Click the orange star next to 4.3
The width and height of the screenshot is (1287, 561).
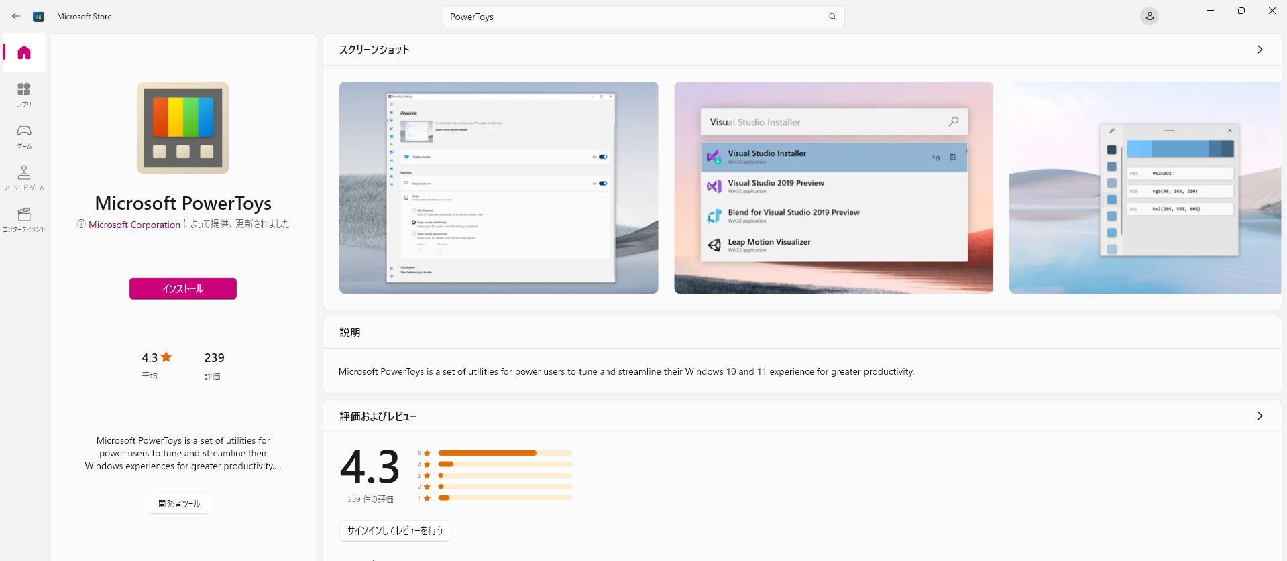click(x=166, y=357)
